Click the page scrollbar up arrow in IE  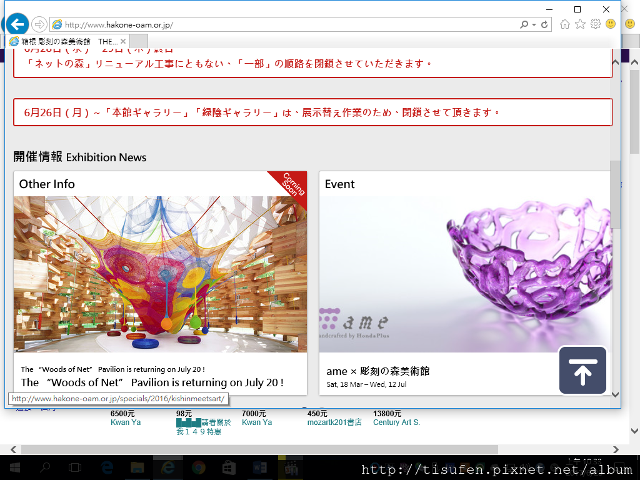coord(615,62)
